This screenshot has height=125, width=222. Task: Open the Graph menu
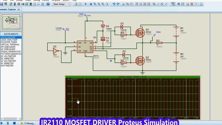(x=28, y=0)
